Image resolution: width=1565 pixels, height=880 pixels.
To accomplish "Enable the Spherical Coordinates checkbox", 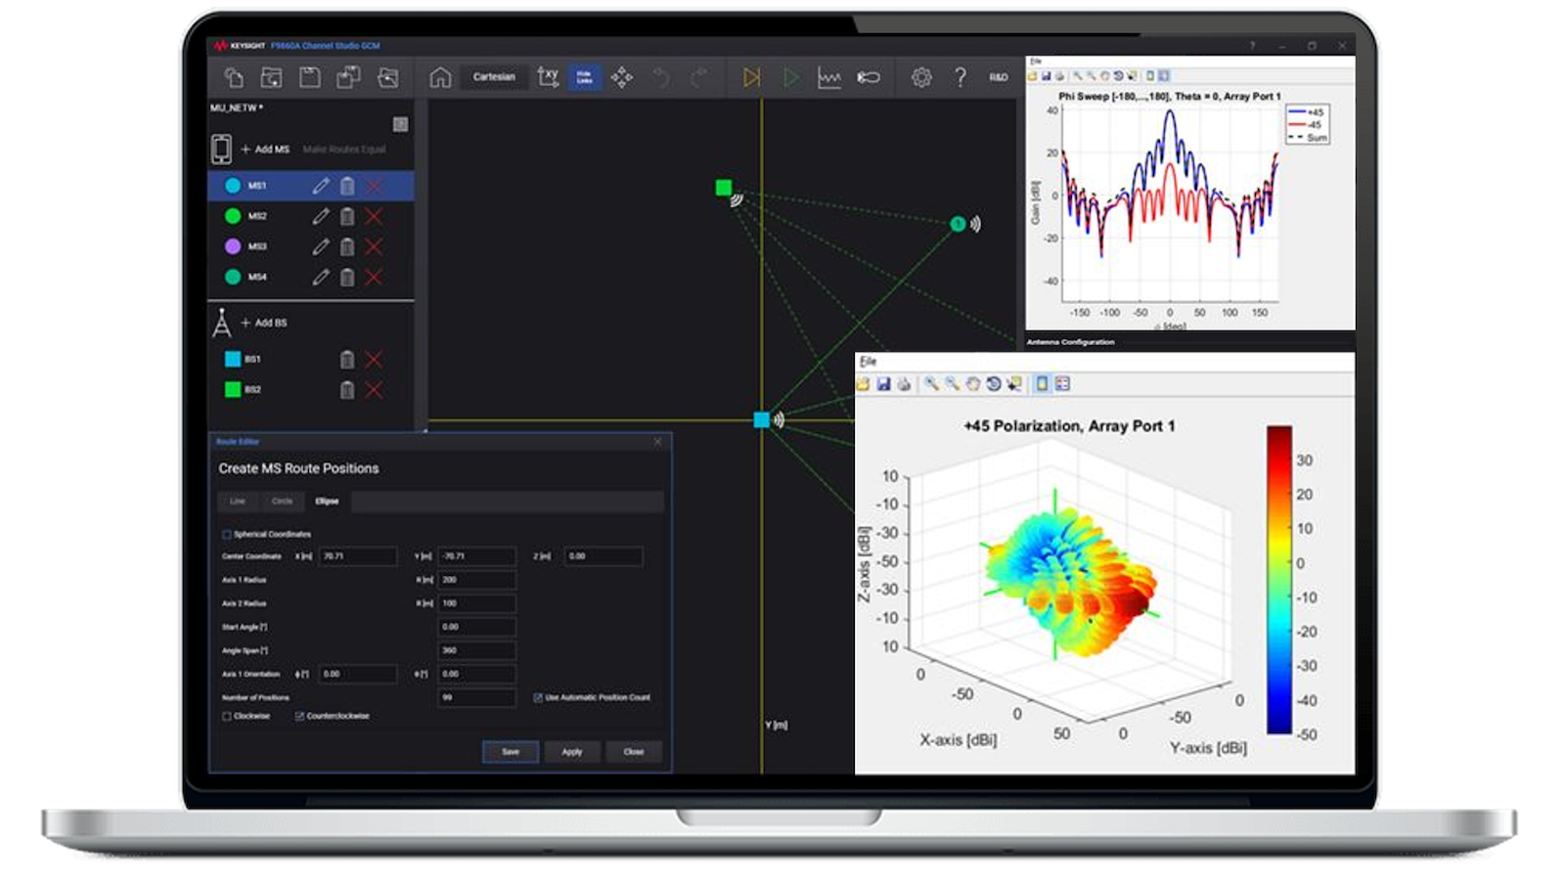I will tap(227, 534).
